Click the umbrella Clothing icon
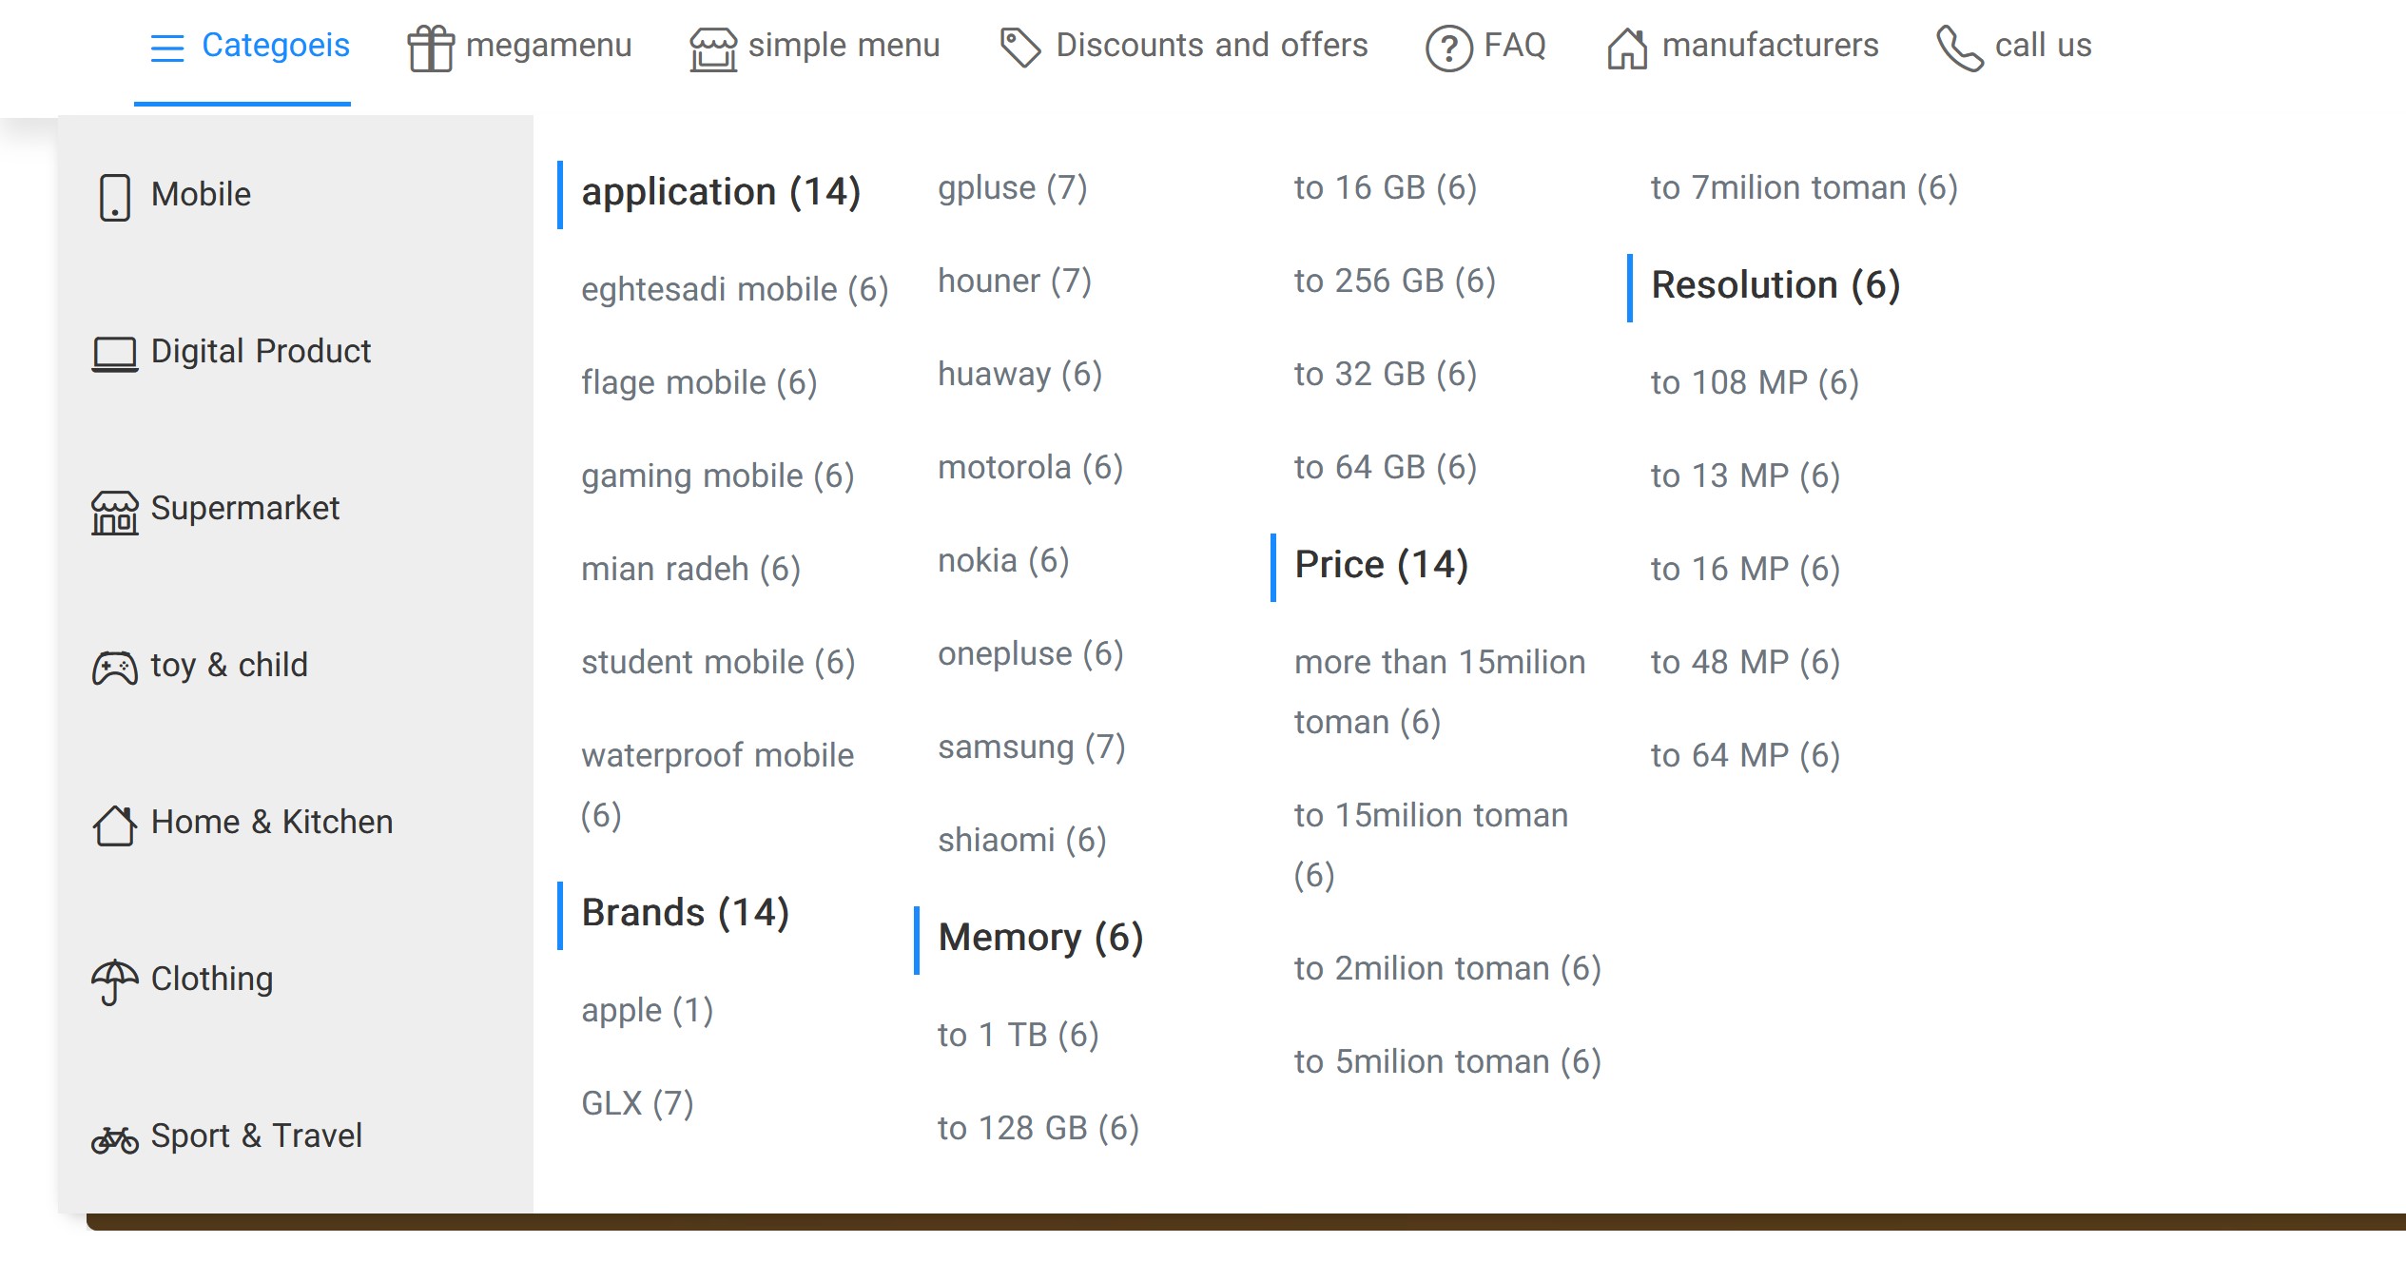This screenshot has height=1262, width=2406. [114, 981]
